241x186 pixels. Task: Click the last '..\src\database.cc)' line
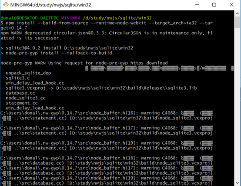pyautogui.click(x=107, y=183)
